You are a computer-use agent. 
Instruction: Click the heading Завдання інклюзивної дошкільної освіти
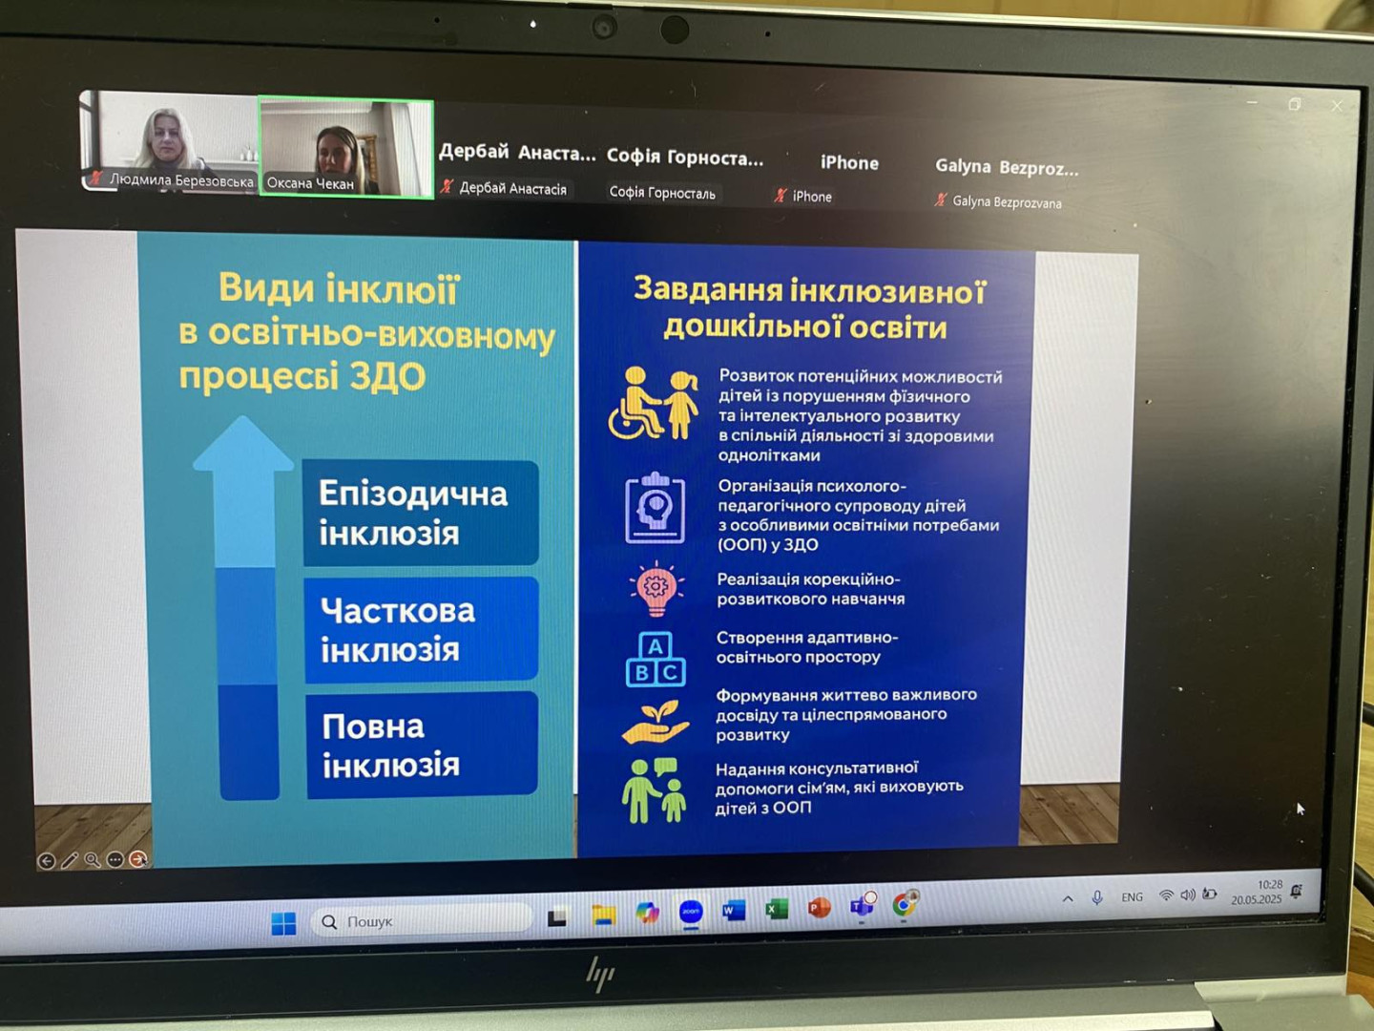tap(808, 307)
